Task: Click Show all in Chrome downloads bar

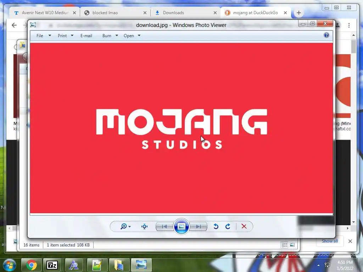Action: [x=330, y=241]
